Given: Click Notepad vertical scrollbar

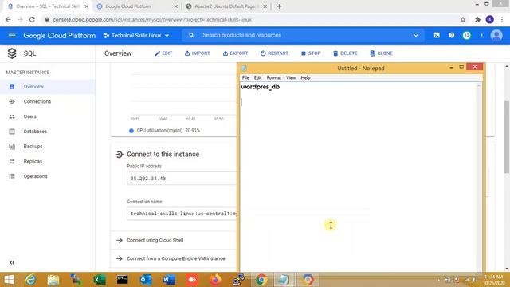Looking at the screenshot, I should point(478,176).
